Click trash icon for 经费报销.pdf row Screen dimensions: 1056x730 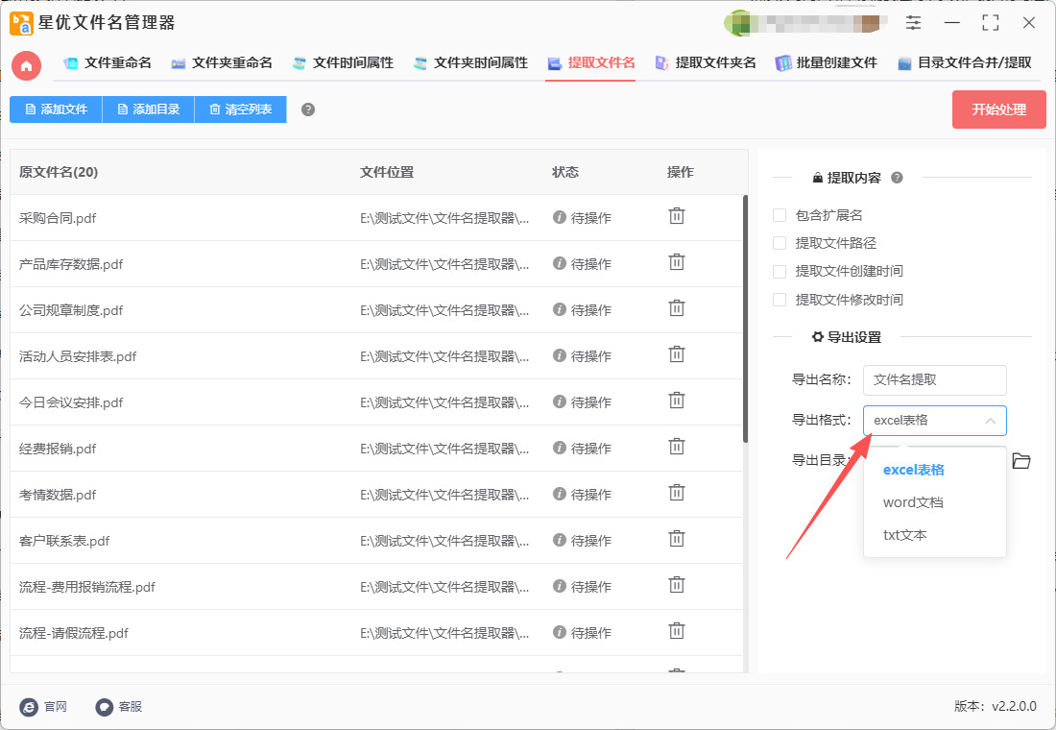tap(677, 447)
